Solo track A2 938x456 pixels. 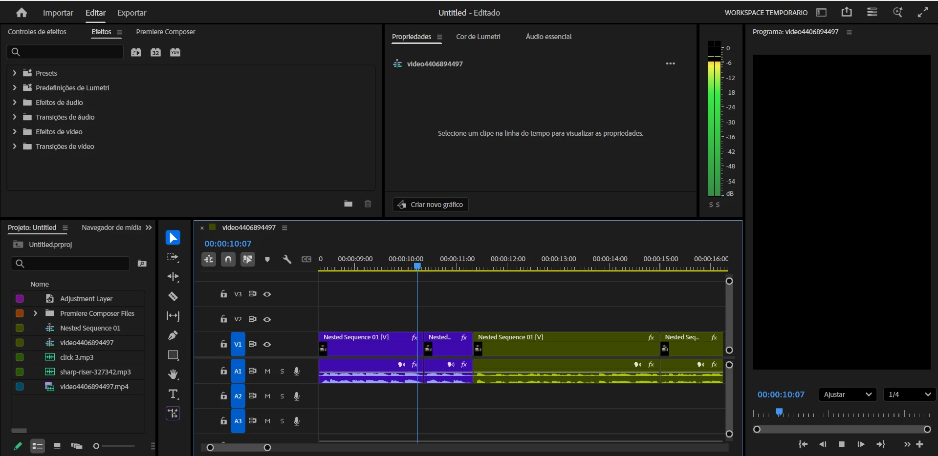pyautogui.click(x=282, y=396)
